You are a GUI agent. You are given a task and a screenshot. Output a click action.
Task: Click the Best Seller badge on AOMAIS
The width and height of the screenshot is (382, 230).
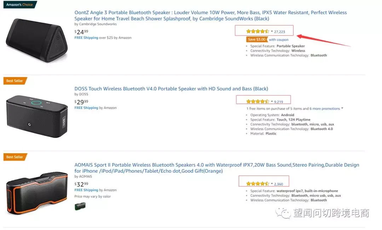pyautogui.click(x=15, y=157)
